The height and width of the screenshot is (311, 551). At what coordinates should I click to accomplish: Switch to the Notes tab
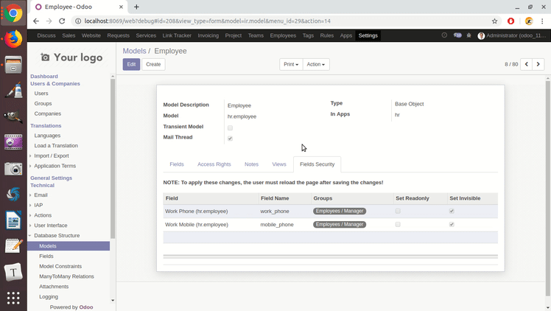click(x=251, y=164)
